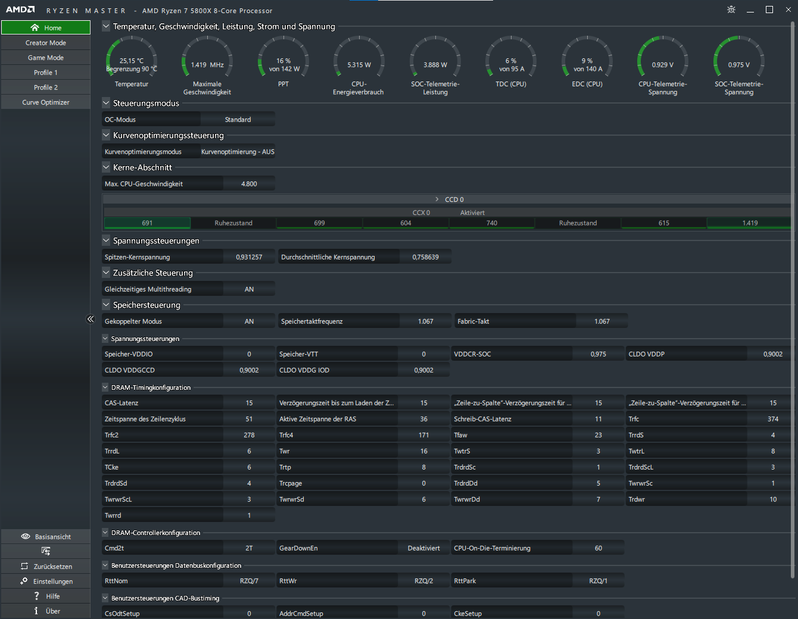Click the RttNom value RZQ/7
Viewport: 798px width, 619px height.
249,581
